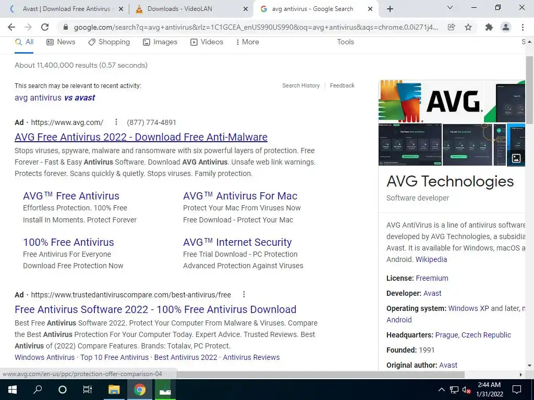
Task: Expand the More search filters menu
Action: pyautogui.click(x=247, y=42)
